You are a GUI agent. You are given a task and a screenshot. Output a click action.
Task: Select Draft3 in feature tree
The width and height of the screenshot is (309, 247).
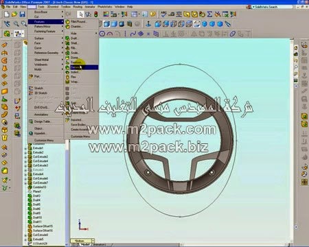(x=36, y=196)
